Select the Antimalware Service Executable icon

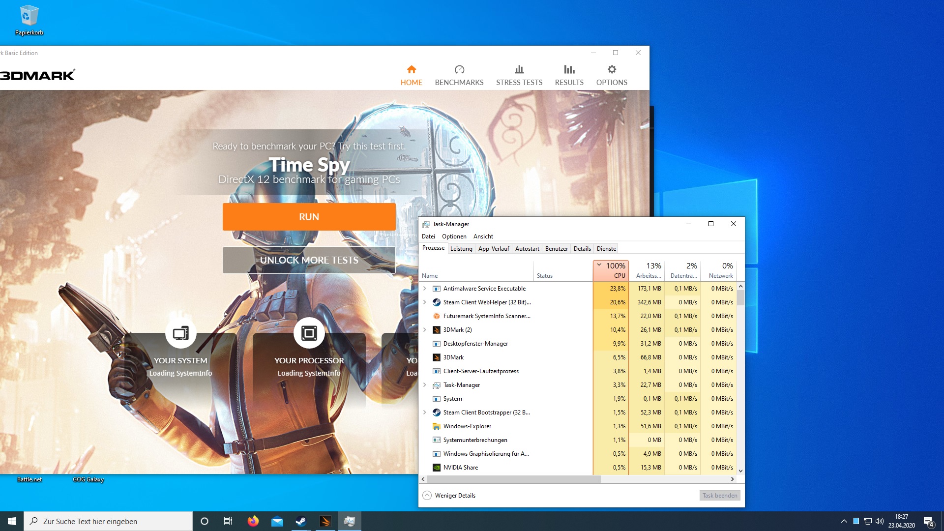click(x=436, y=289)
